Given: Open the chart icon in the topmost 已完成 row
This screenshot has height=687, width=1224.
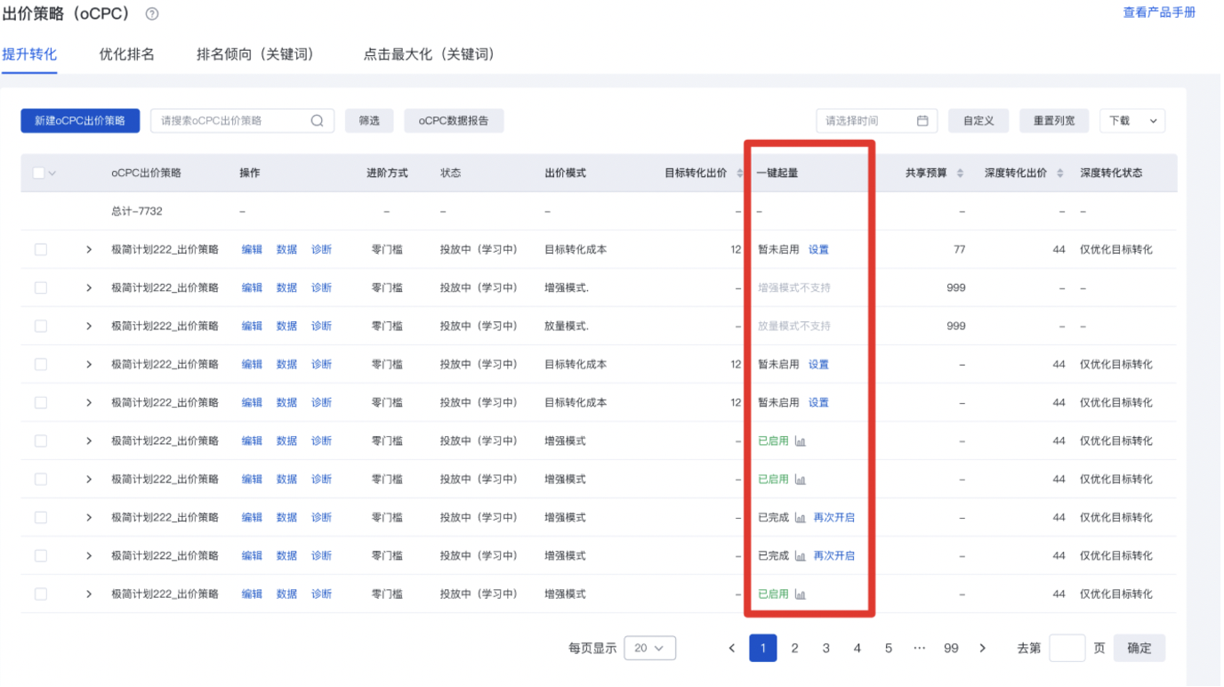Looking at the screenshot, I should pos(800,518).
